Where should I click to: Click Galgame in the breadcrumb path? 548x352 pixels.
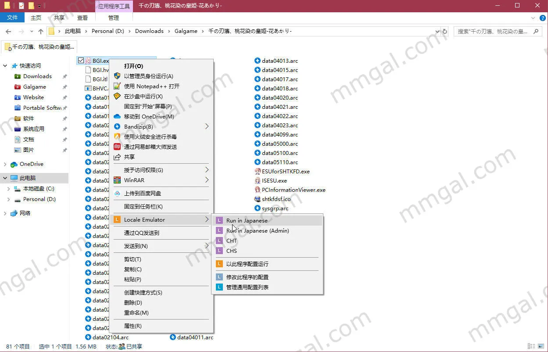[186, 31]
